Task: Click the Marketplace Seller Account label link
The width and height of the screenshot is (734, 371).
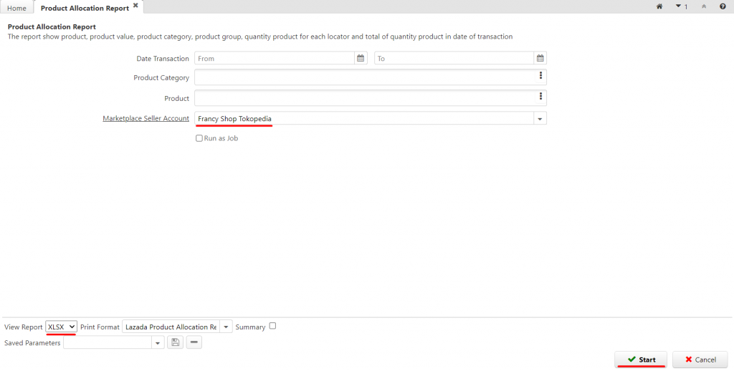Action: 146,118
